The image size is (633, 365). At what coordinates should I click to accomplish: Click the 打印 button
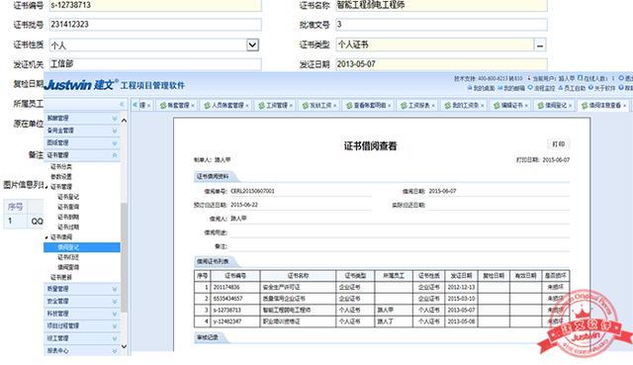click(558, 144)
